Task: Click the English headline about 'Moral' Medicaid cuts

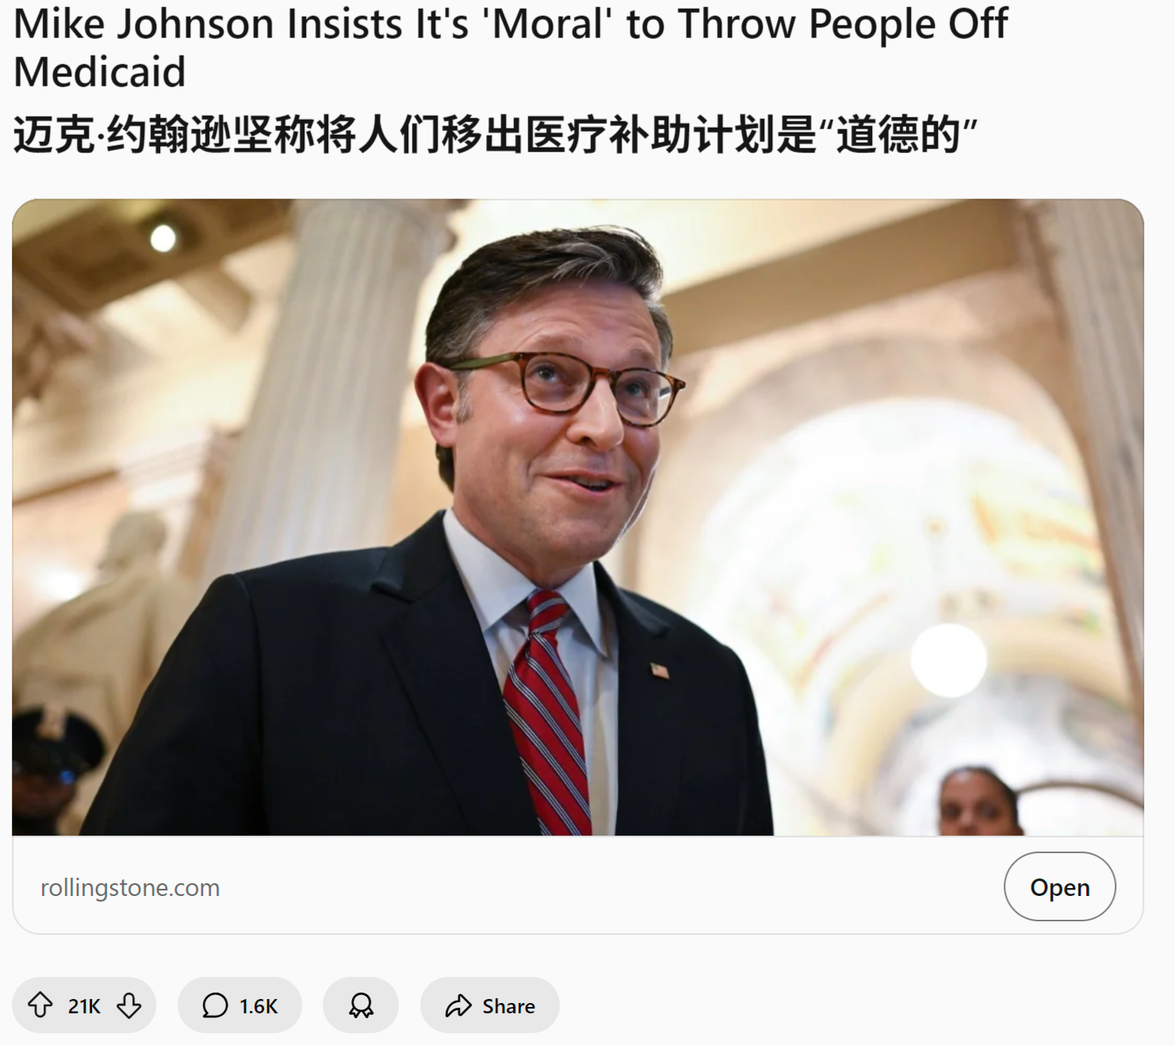Action: [511, 48]
